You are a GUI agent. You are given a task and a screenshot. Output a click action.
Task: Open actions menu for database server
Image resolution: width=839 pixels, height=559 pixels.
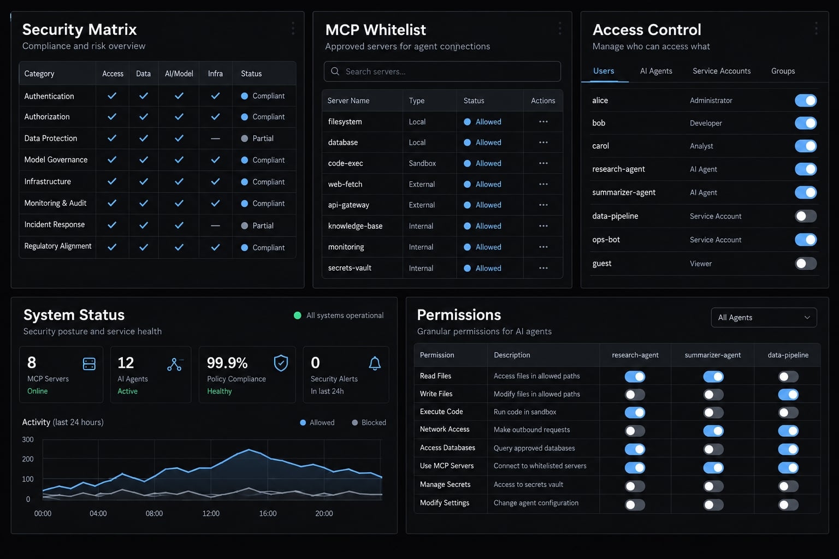[x=543, y=142]
